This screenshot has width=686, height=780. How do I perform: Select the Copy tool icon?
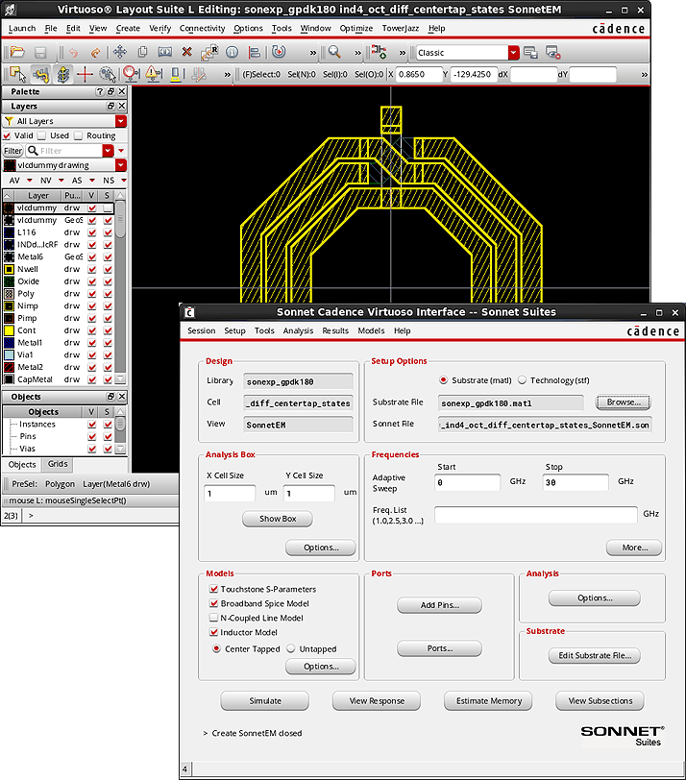[142, 52]
